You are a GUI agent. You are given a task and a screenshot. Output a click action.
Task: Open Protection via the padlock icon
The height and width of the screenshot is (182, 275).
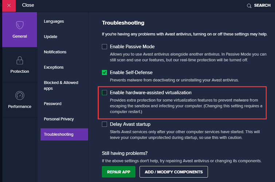[x=20, y=60]
